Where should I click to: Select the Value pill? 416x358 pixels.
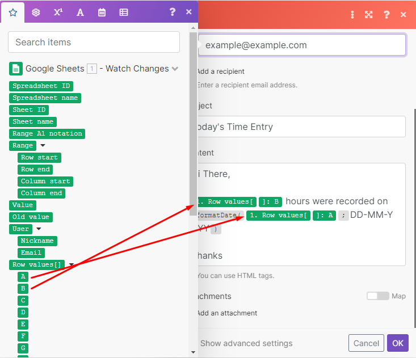pyautogui.click(x=23, y=205)
